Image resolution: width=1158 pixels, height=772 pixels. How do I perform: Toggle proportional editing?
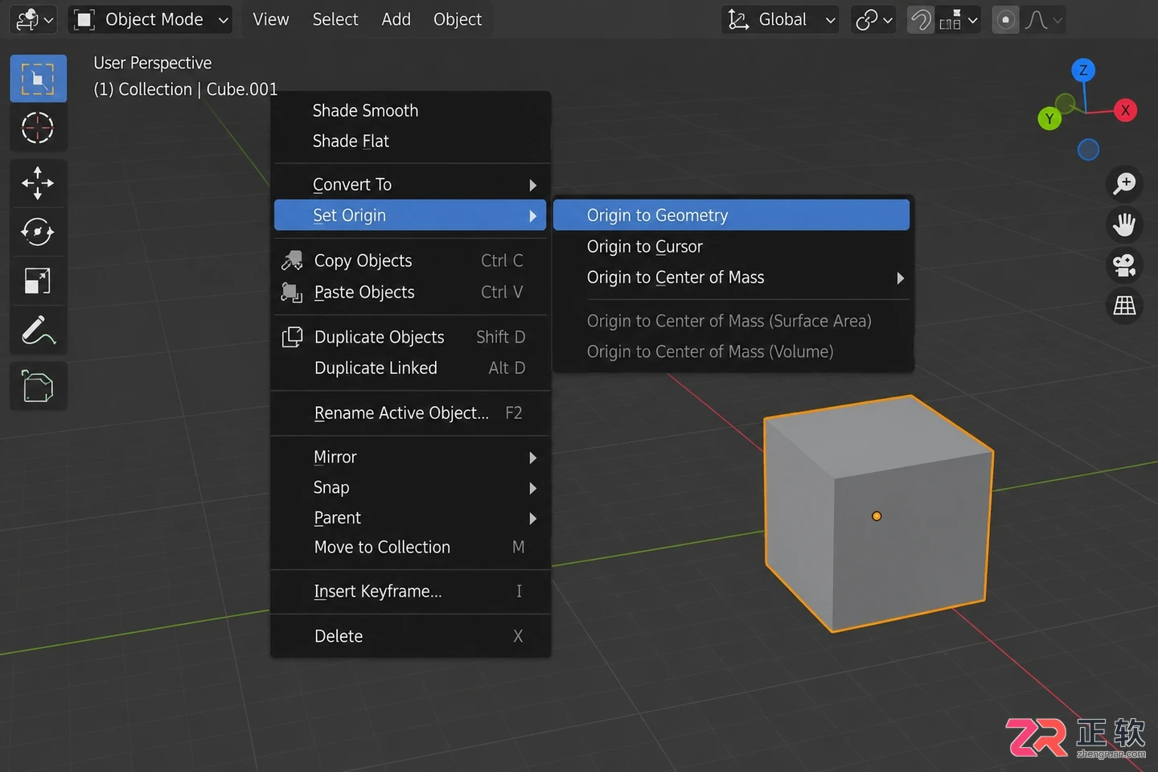tap(1005, 19)
